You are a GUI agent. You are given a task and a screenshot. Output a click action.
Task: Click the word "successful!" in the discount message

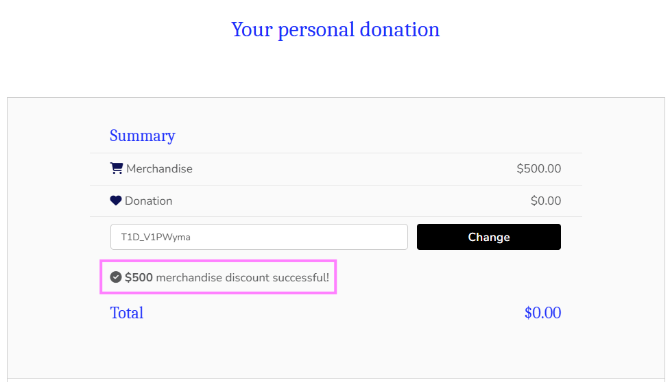coord(300,277)
